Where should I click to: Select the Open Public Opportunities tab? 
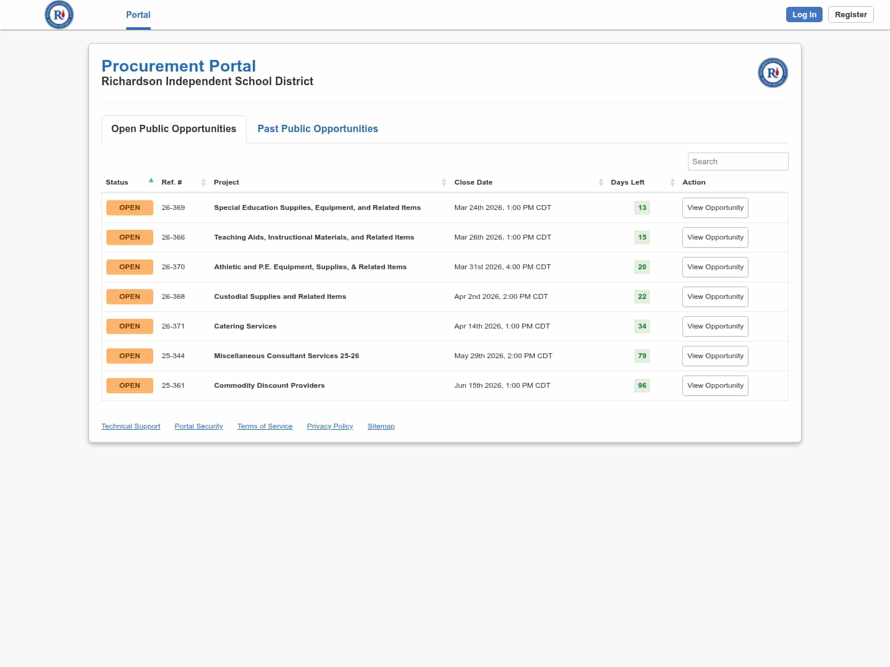[x=174, y=128]
